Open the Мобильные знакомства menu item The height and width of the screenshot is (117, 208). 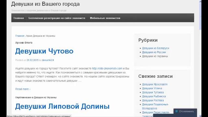tap(105, 18)
